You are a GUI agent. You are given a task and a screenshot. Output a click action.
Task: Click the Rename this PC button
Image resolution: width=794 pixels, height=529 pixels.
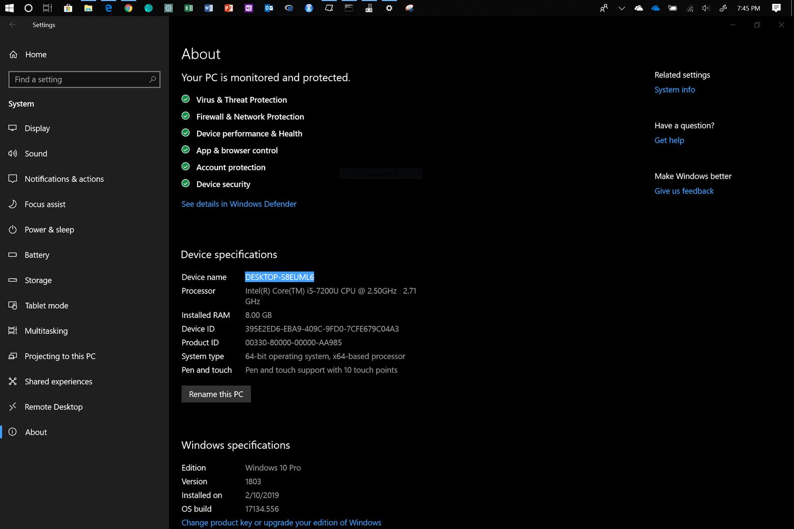coord(216,394)
